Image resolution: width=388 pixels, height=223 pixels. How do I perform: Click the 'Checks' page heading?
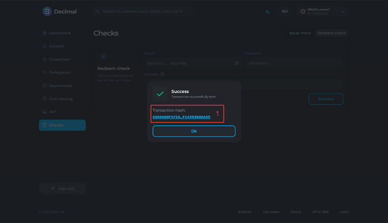coord(106,33)
